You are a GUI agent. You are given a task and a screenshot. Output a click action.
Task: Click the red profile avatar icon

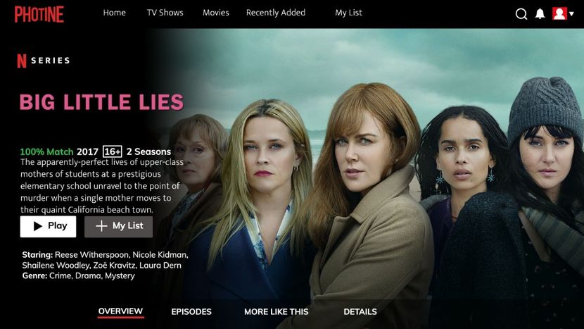(559, 13)
